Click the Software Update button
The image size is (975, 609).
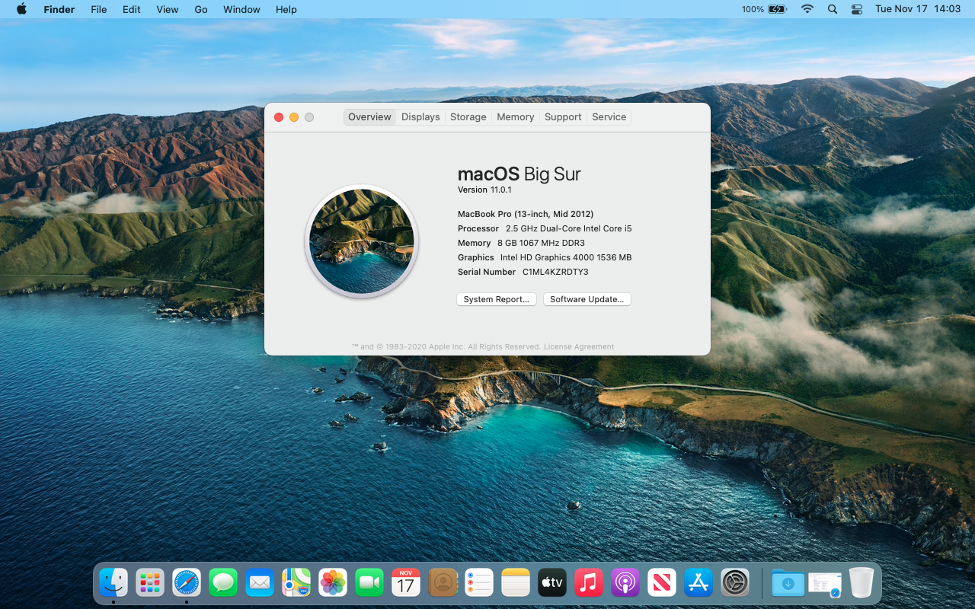587,299
